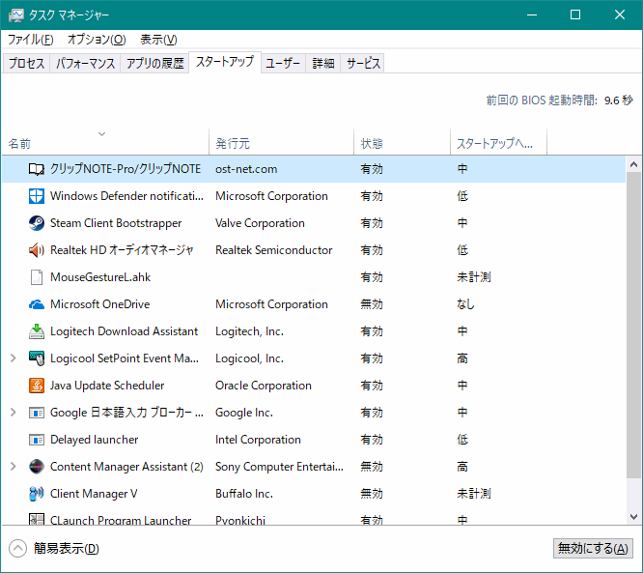Sort by the 名前 column header
The image size is (643, 573).
pos(105,142)
